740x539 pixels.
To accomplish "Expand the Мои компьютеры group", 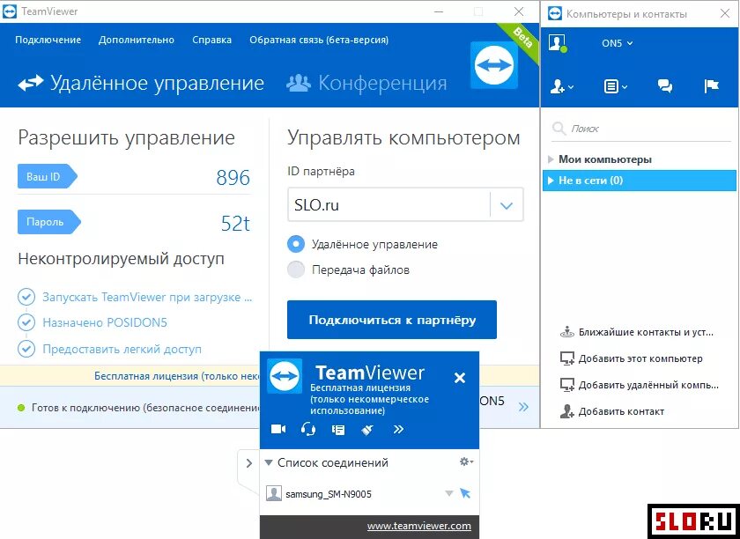I will click(551, 159).
